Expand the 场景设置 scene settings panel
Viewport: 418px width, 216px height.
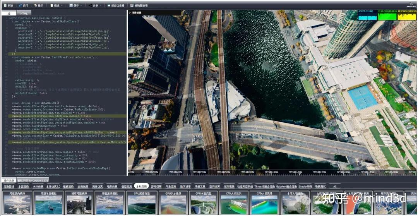coord(135,13)
